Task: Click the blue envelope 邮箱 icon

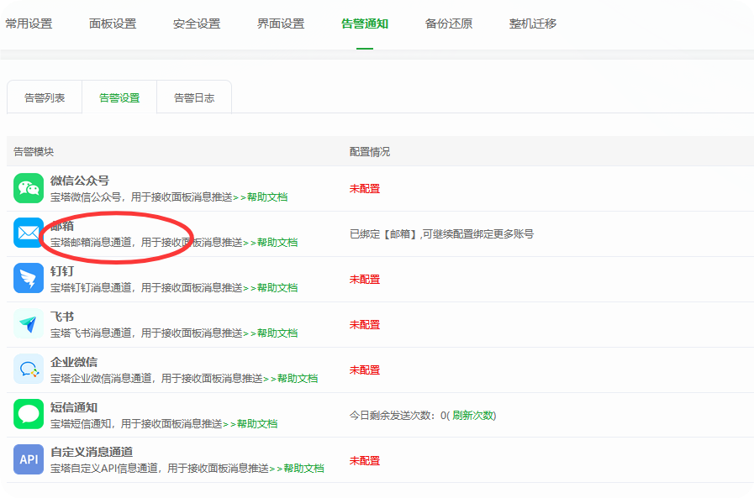Action: [29, 233]
